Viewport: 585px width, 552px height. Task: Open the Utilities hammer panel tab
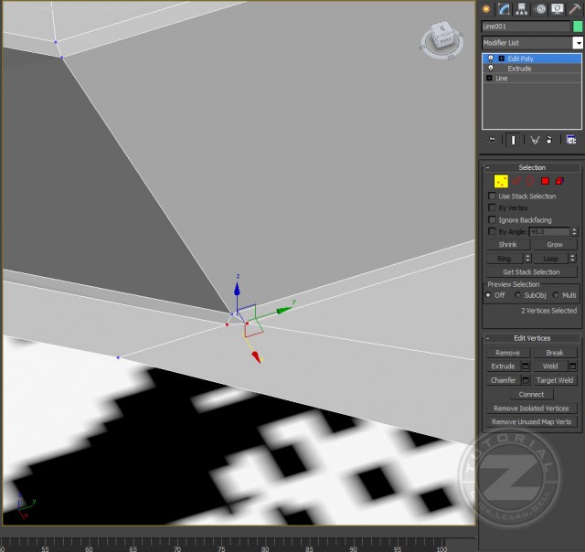click(x=574, y=8)
